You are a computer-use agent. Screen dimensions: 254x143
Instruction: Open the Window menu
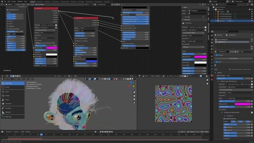[20, 2]
